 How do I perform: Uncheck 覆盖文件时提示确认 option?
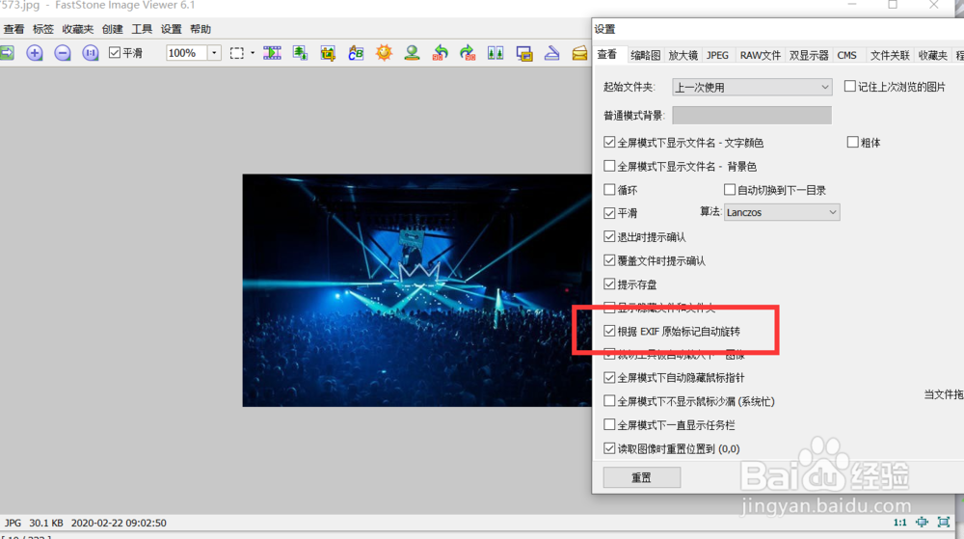click(x=609, y=260)
